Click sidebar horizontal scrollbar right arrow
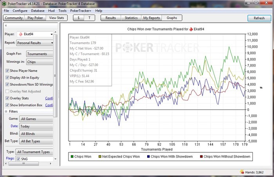 coord(50,164)
